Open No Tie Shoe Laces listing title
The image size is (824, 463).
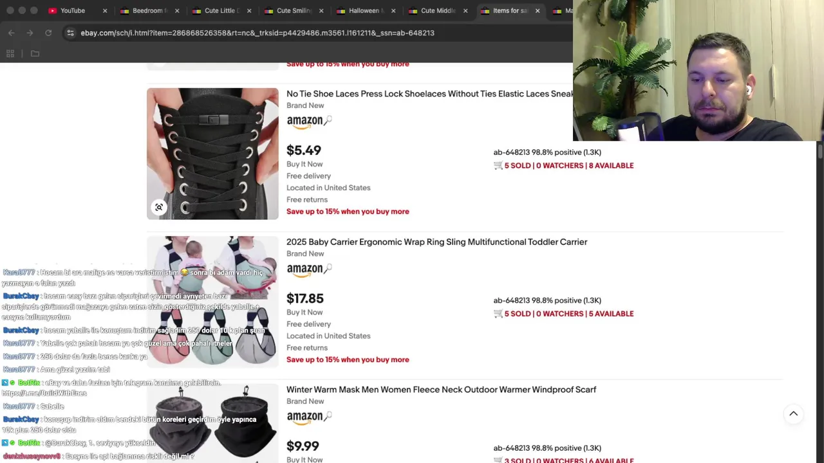click(429, 94)
